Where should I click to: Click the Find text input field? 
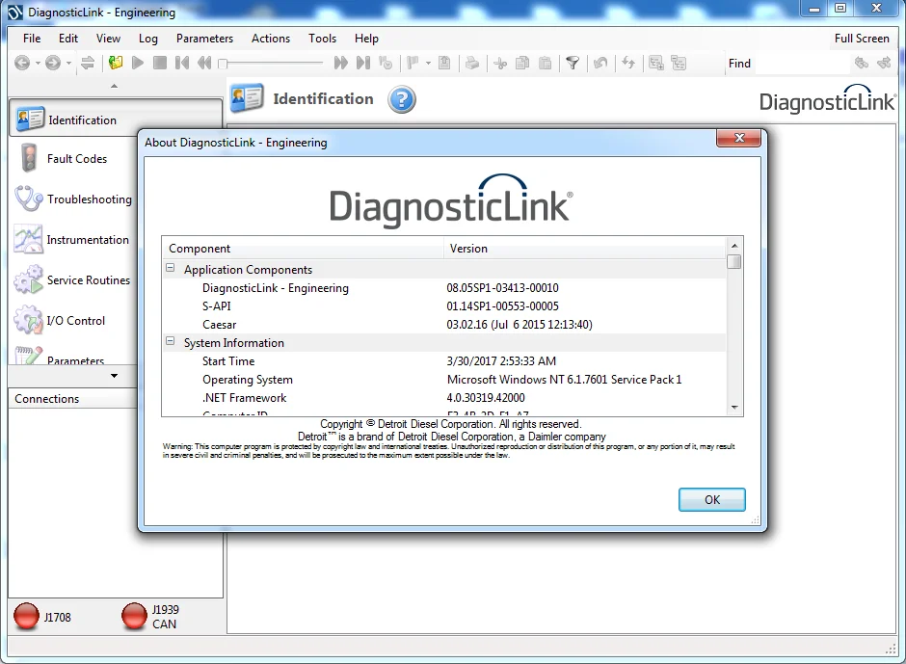pyautogui.click(x=801, y=63)
